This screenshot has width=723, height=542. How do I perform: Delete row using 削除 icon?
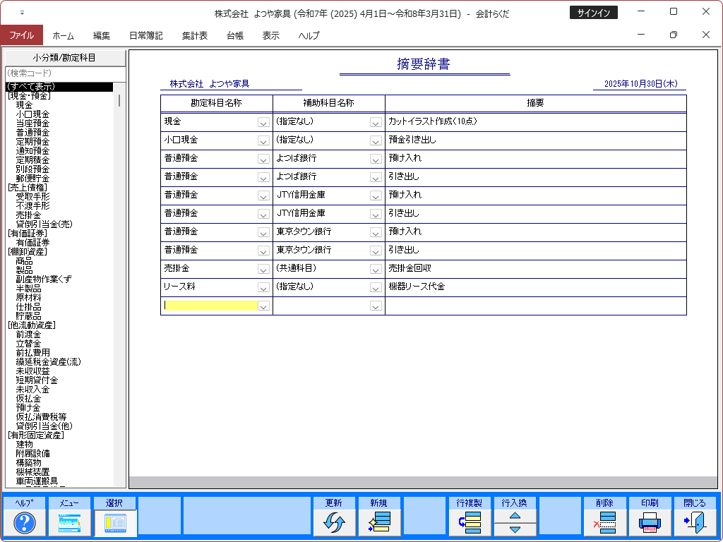(x=604, y=523)
